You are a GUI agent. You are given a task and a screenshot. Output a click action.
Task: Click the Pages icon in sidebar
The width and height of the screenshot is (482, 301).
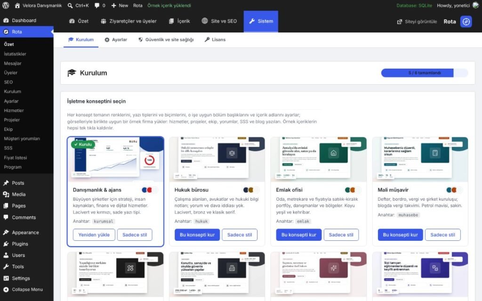[6, 206]
